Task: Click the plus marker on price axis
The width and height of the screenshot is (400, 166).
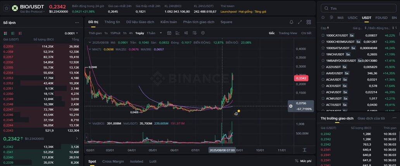Action: pyautogui.click(x=291, y=106)
